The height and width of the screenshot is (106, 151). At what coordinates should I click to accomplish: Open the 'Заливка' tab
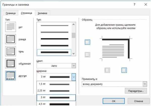(42, 13)
